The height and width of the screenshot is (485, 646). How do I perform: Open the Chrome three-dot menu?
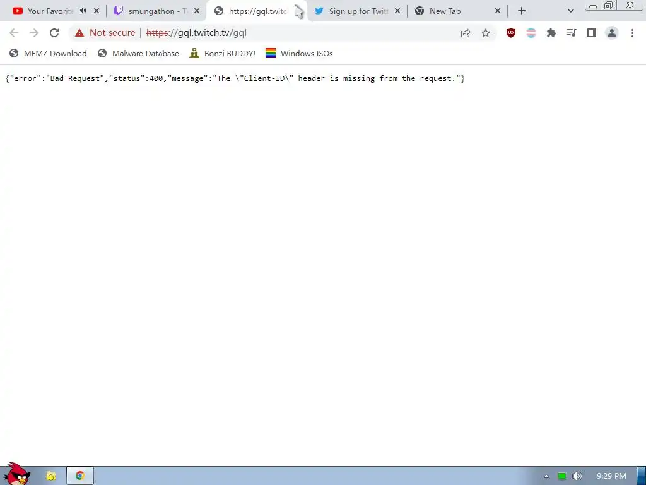point(632,33)
